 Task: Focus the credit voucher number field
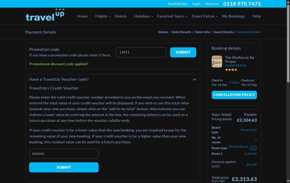(64, 154)
